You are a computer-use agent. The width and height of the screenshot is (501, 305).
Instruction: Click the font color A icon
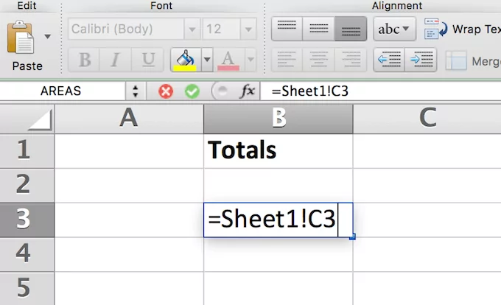click(228, 59)
